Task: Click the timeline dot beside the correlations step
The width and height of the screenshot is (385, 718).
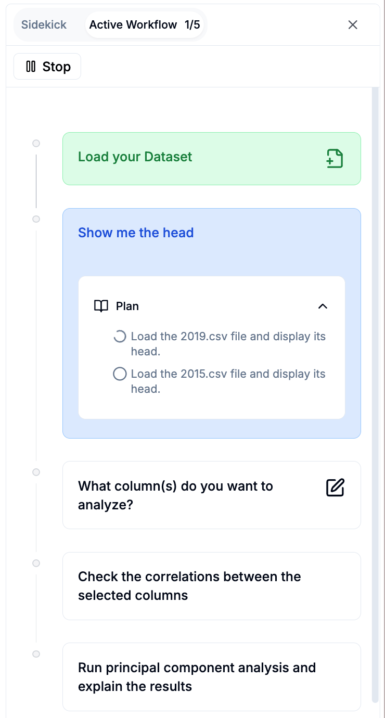Action: tap(36, 563)
